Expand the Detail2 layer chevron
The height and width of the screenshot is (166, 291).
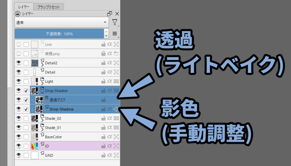pos(42,65)
